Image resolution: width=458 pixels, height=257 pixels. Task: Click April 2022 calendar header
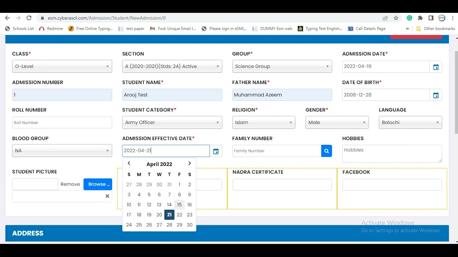pos(159,164)
